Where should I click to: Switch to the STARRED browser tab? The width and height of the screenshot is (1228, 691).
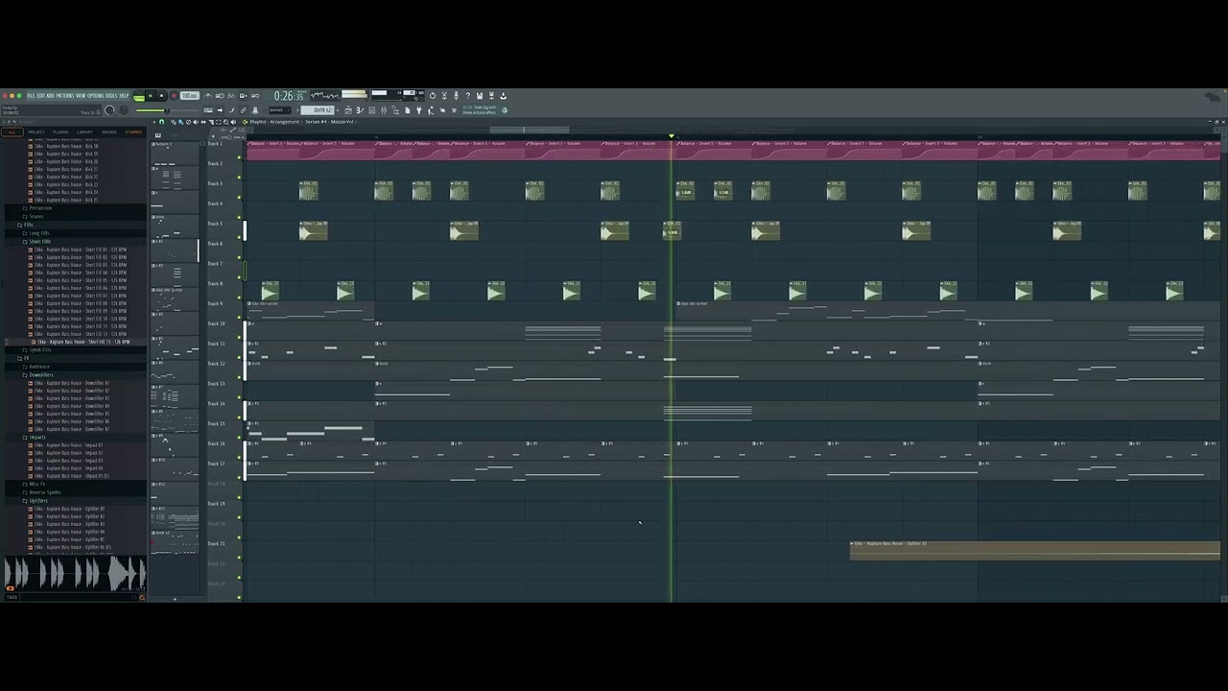[x=133, y=131]
